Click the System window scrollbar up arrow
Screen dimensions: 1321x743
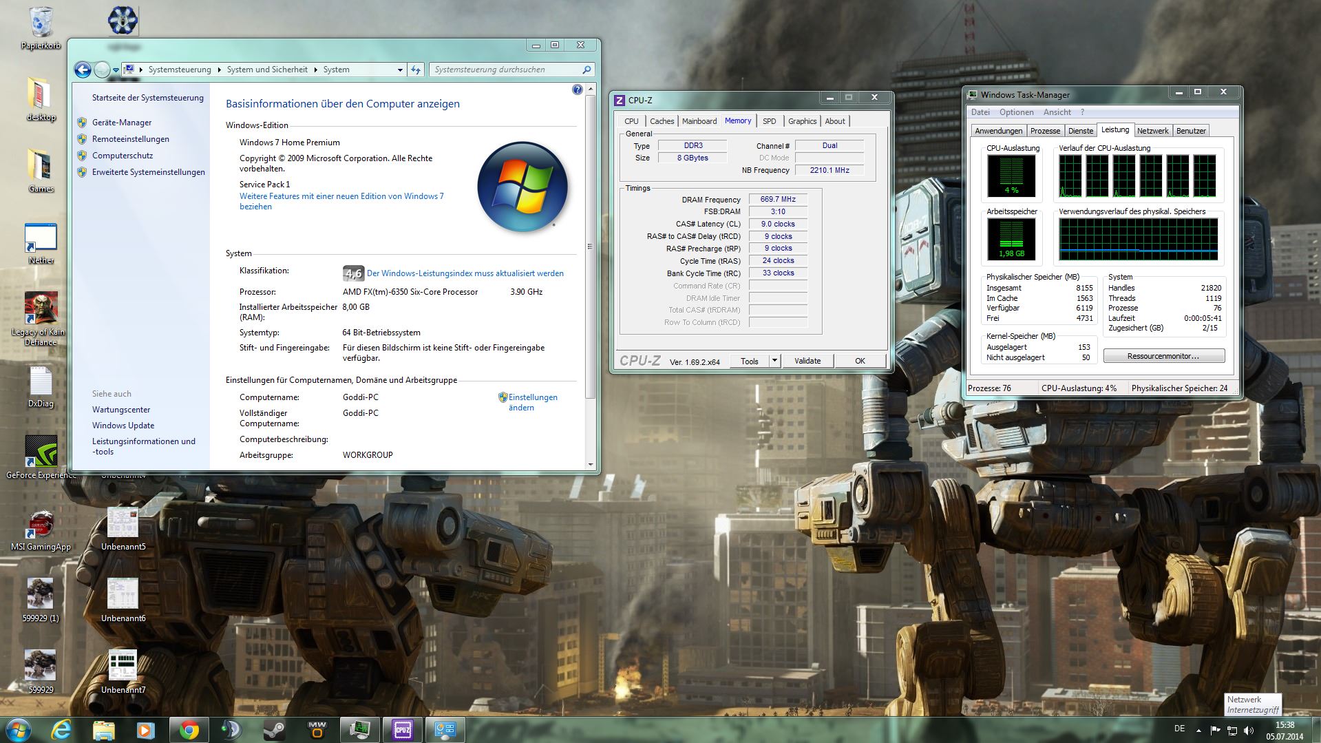click(x=590, y=89)
